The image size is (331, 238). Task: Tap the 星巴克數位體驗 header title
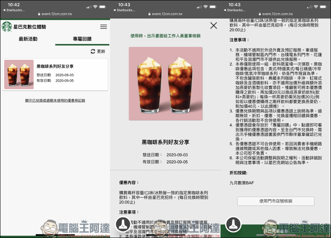point(30,26)
